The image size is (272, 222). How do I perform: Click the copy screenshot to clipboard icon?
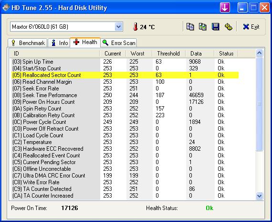(x=203, y=27)
